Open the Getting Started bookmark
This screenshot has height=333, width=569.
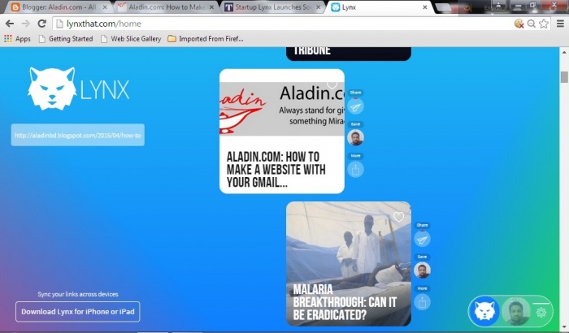66,38
